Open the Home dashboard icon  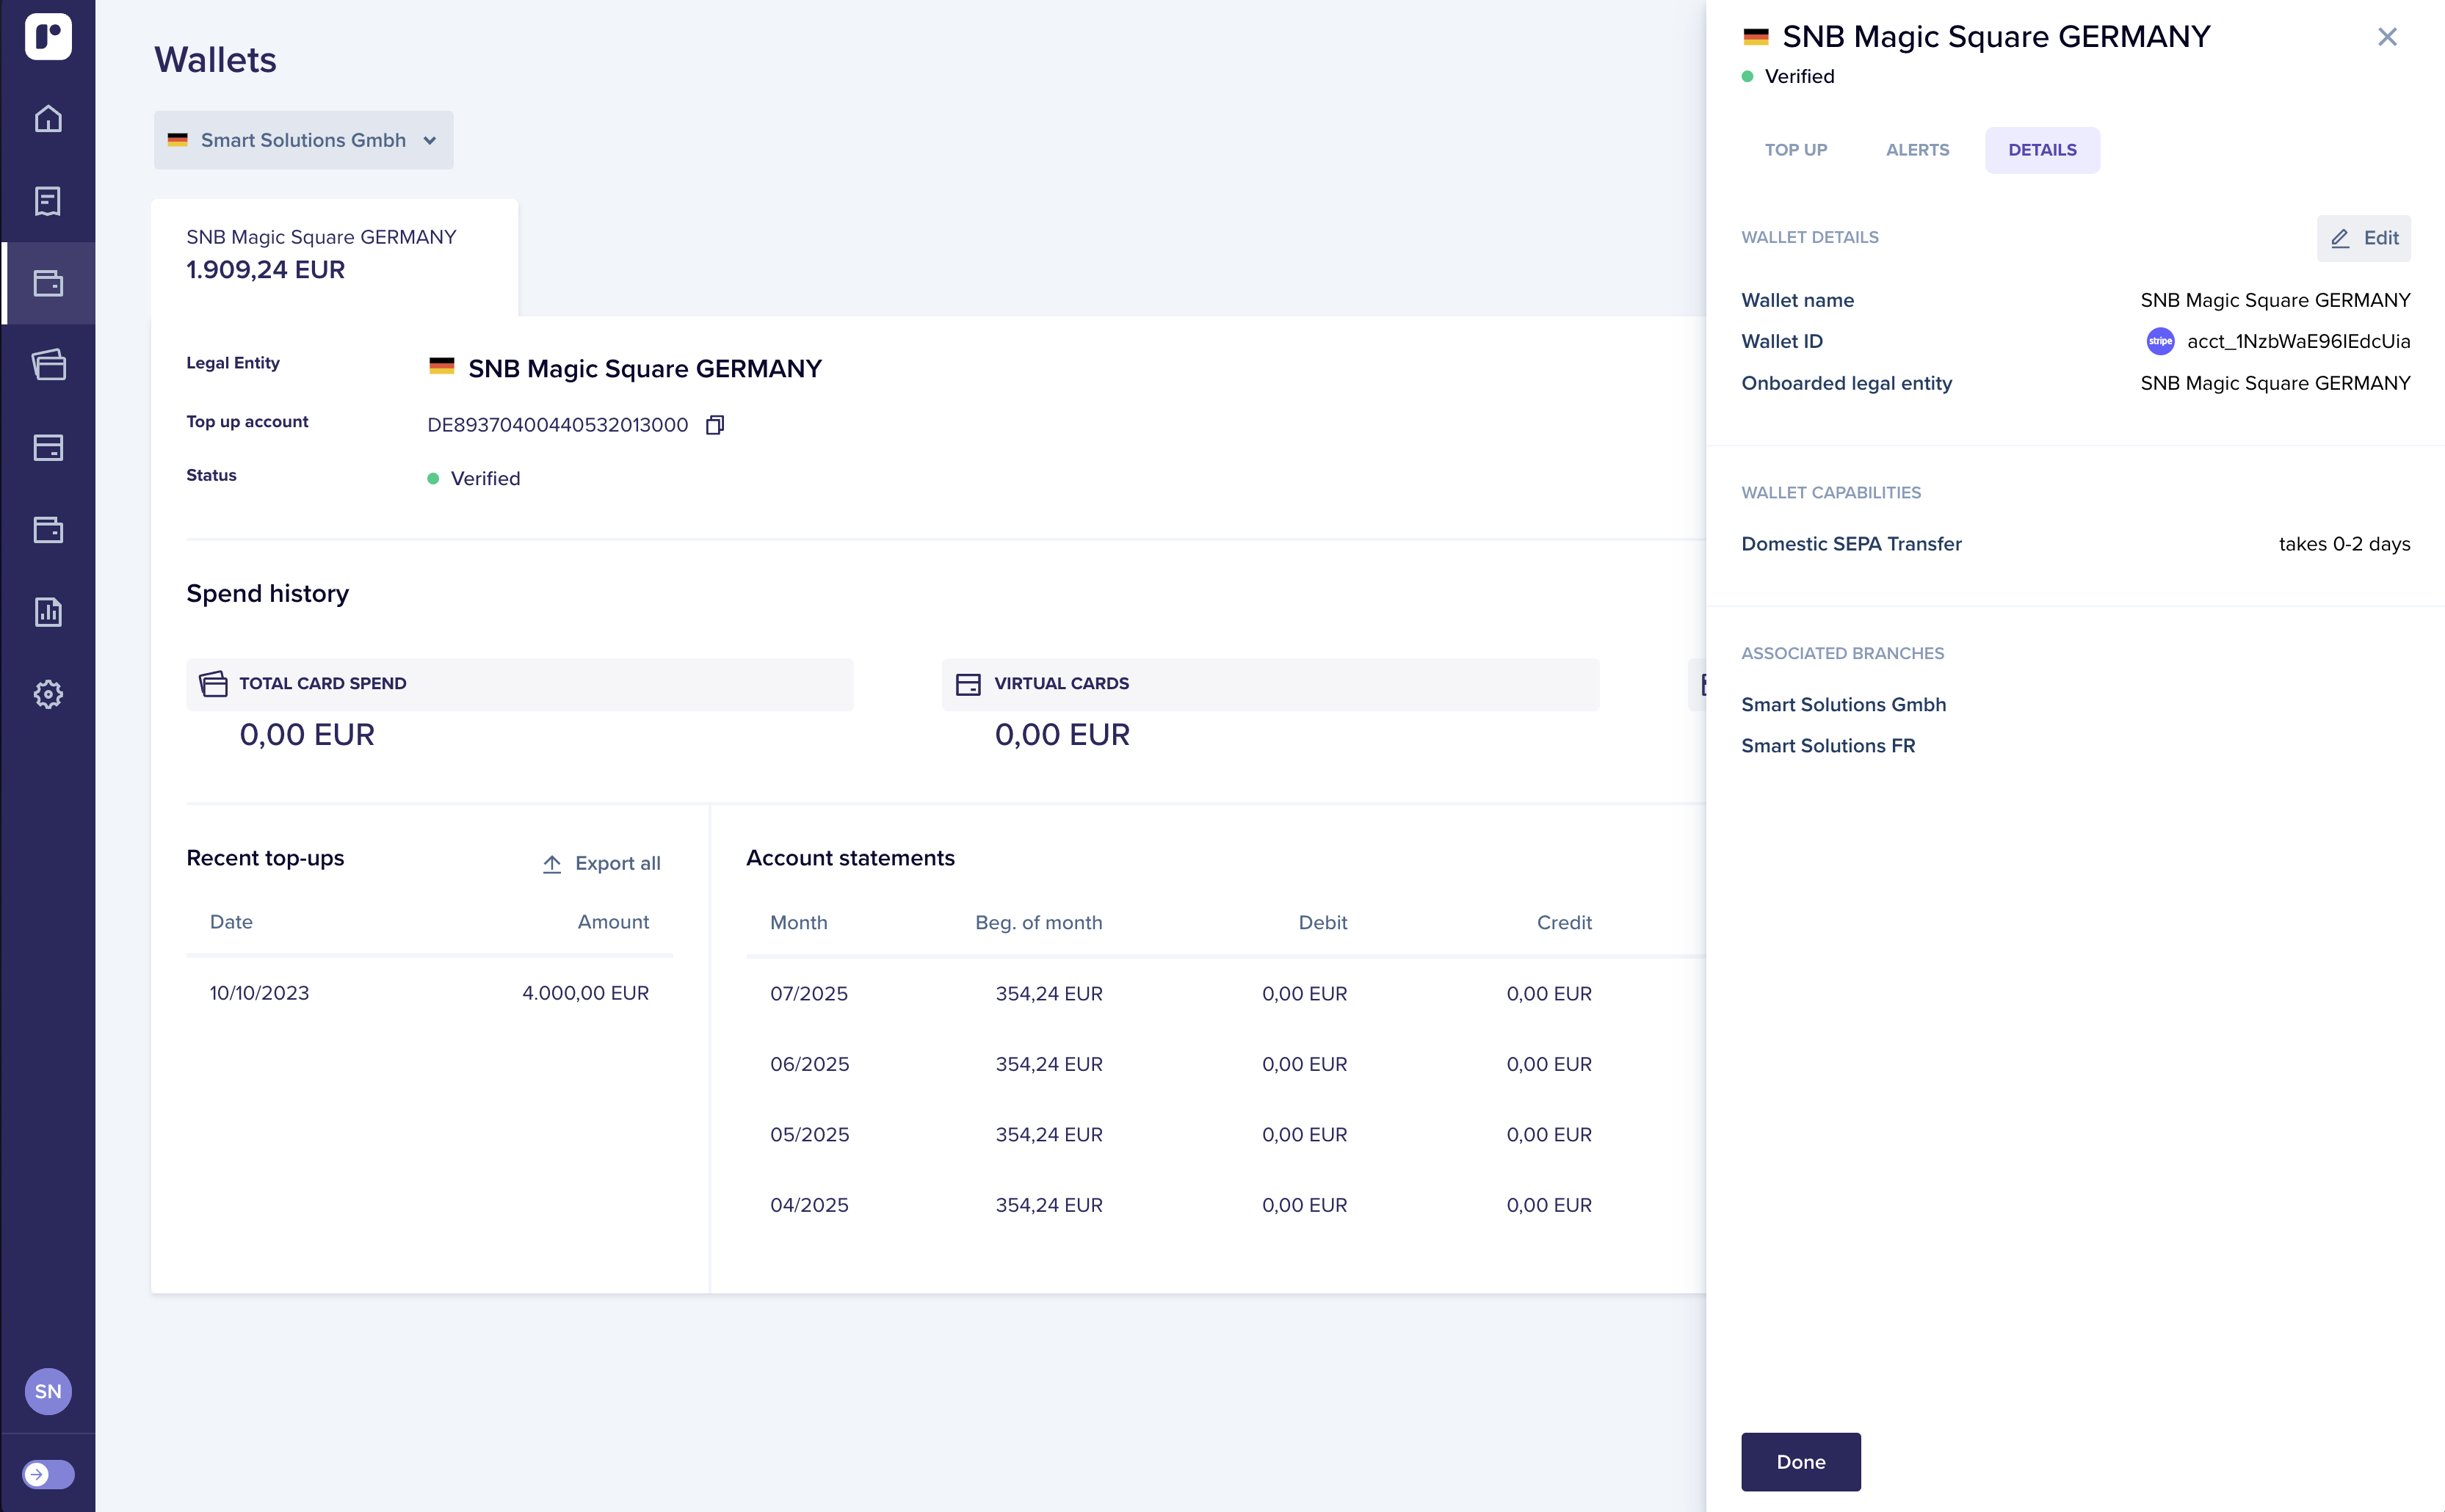pyautogui.click(x=48, y=119)
